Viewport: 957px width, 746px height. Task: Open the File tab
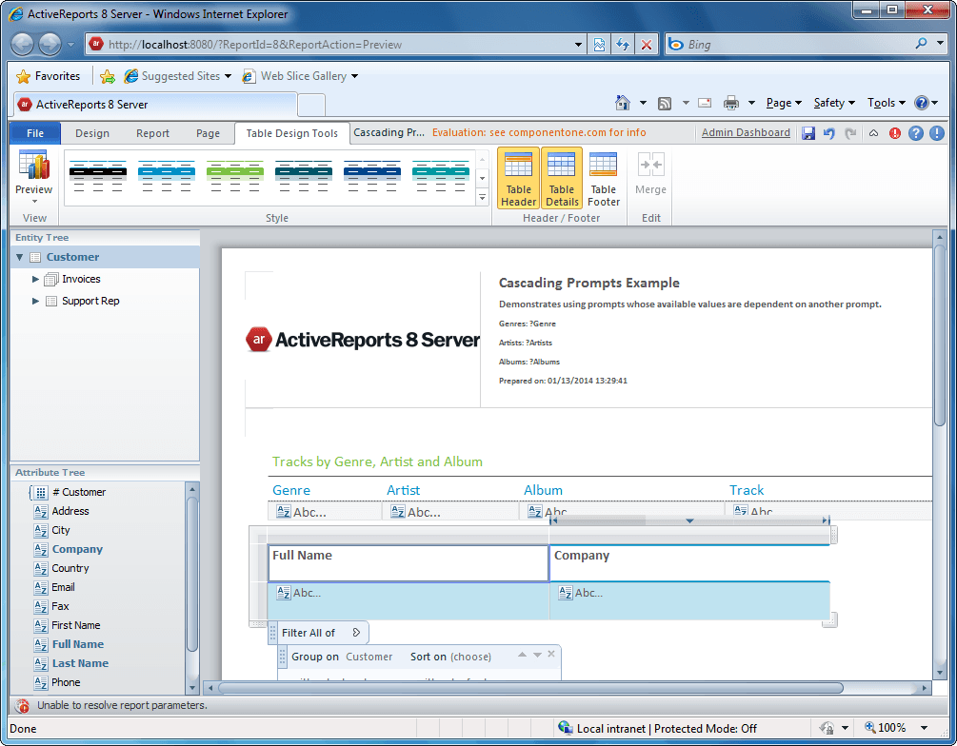pyautogui.click(x=35, y=133)
